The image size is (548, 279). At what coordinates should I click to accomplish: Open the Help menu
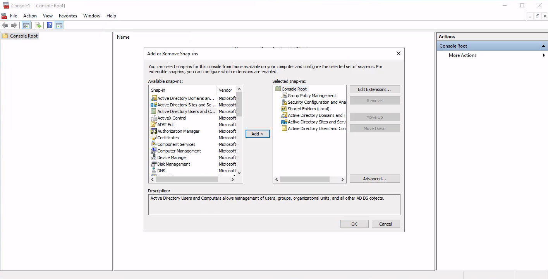point(111,16)
